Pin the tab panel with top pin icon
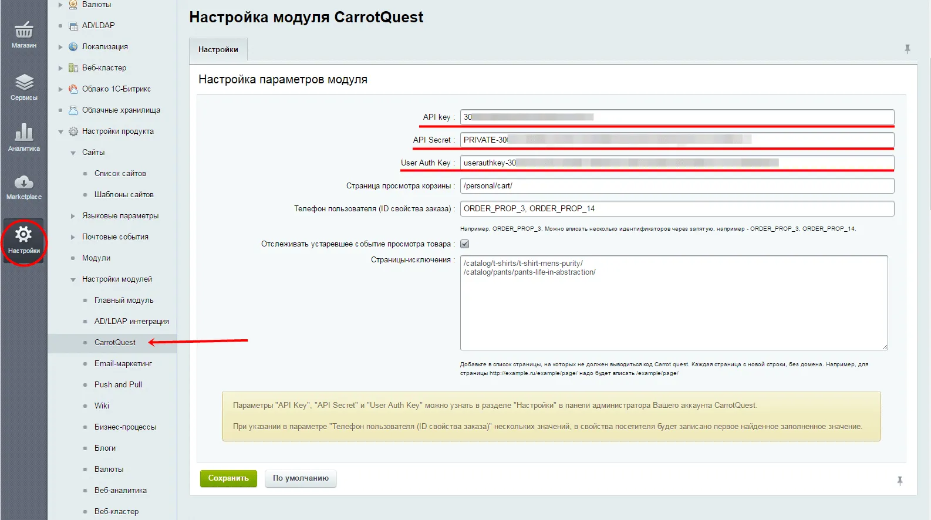This screenshot has width=931, height=520. (x=908, y=49)
